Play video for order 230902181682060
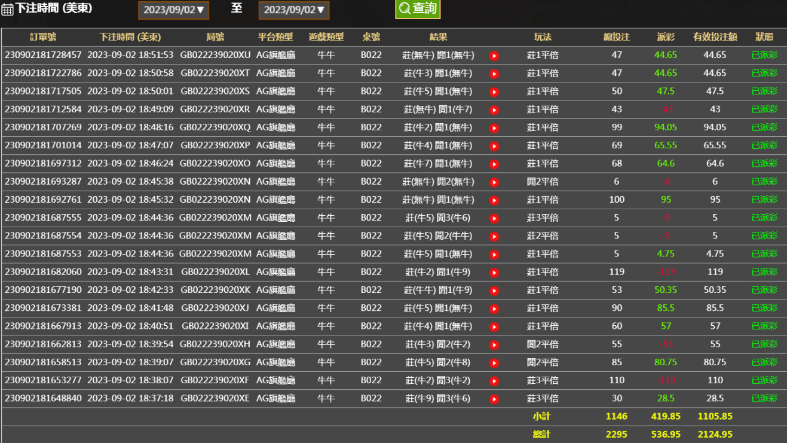The image size is (787, 443). pyautogui.click(x=494, y=273)
